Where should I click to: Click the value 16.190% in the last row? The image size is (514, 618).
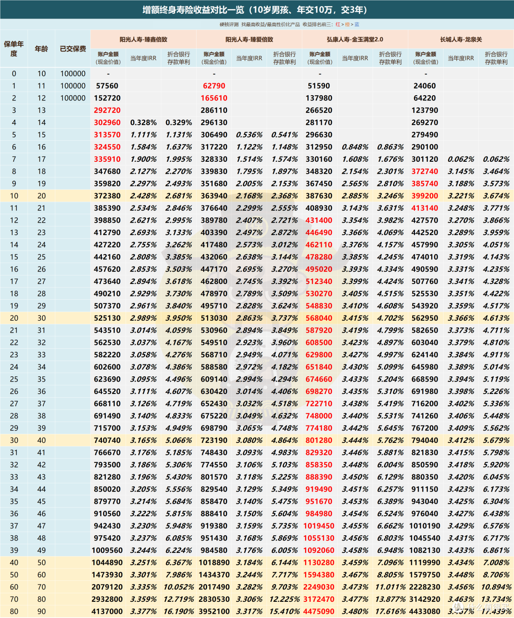click(178, 612)
